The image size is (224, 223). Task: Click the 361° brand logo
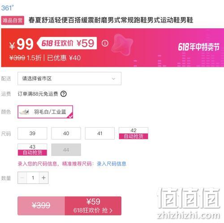pos(8,8)
